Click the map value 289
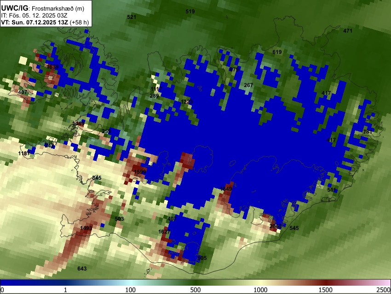The width and height of the screenshot is (391, 294). [154, 96]
